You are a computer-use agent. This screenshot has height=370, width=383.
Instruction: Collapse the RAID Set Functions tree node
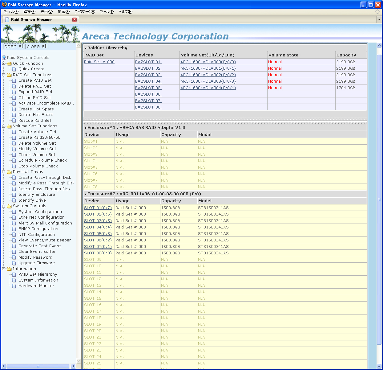pyautogui.click(x=4, y=75)
